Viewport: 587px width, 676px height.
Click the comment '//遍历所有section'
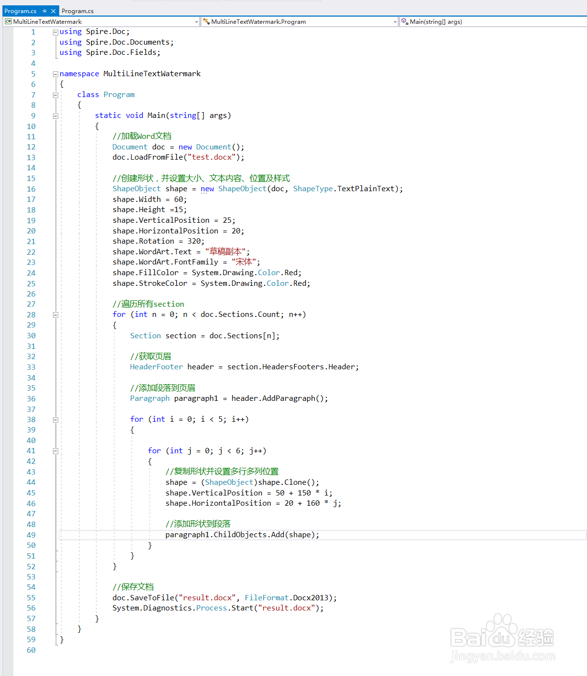(x=148, y=304)
